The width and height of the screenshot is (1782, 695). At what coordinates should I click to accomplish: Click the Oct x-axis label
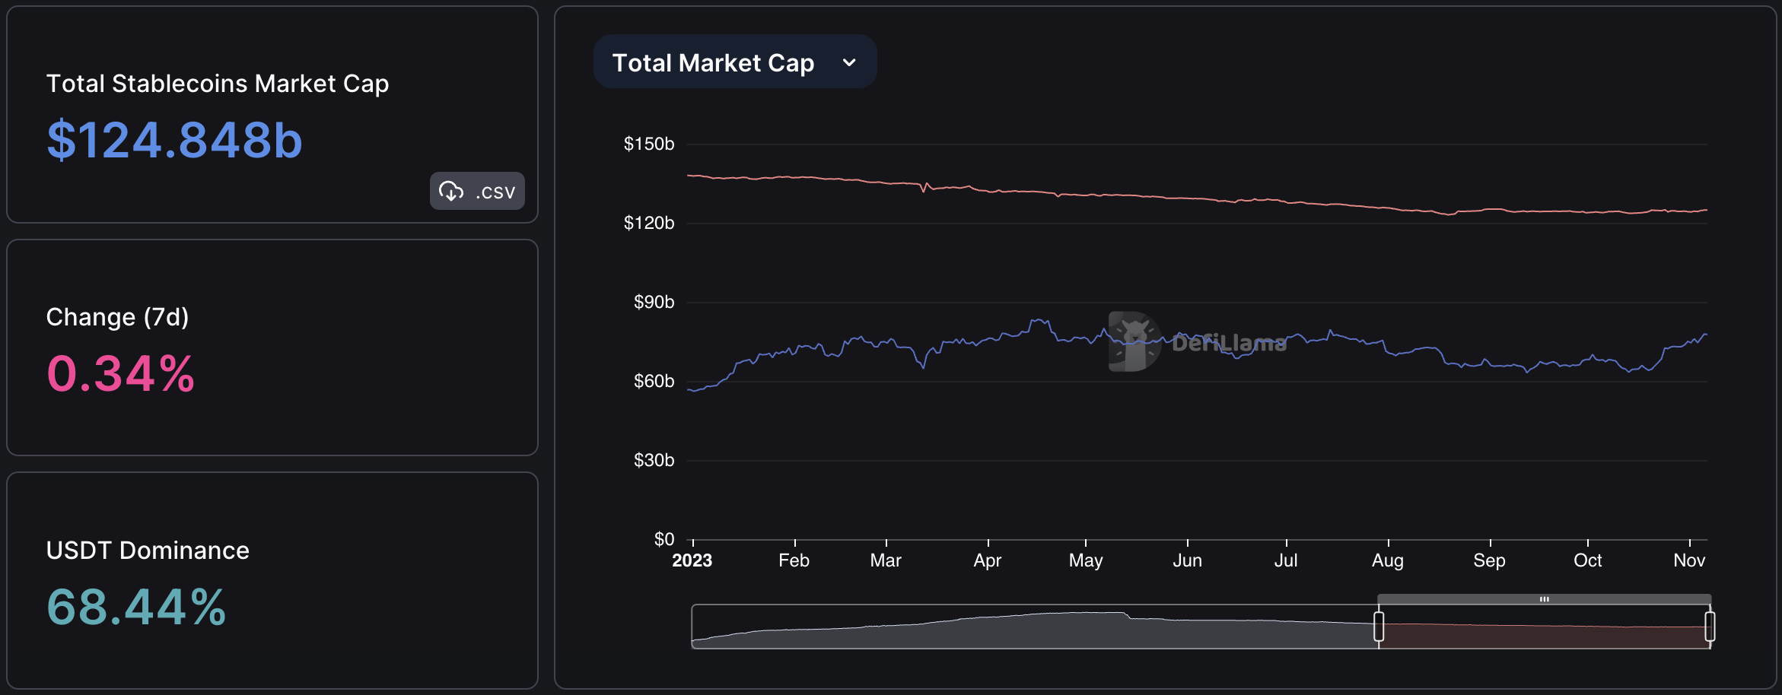pyautogui.click(x=1588, y=560)
